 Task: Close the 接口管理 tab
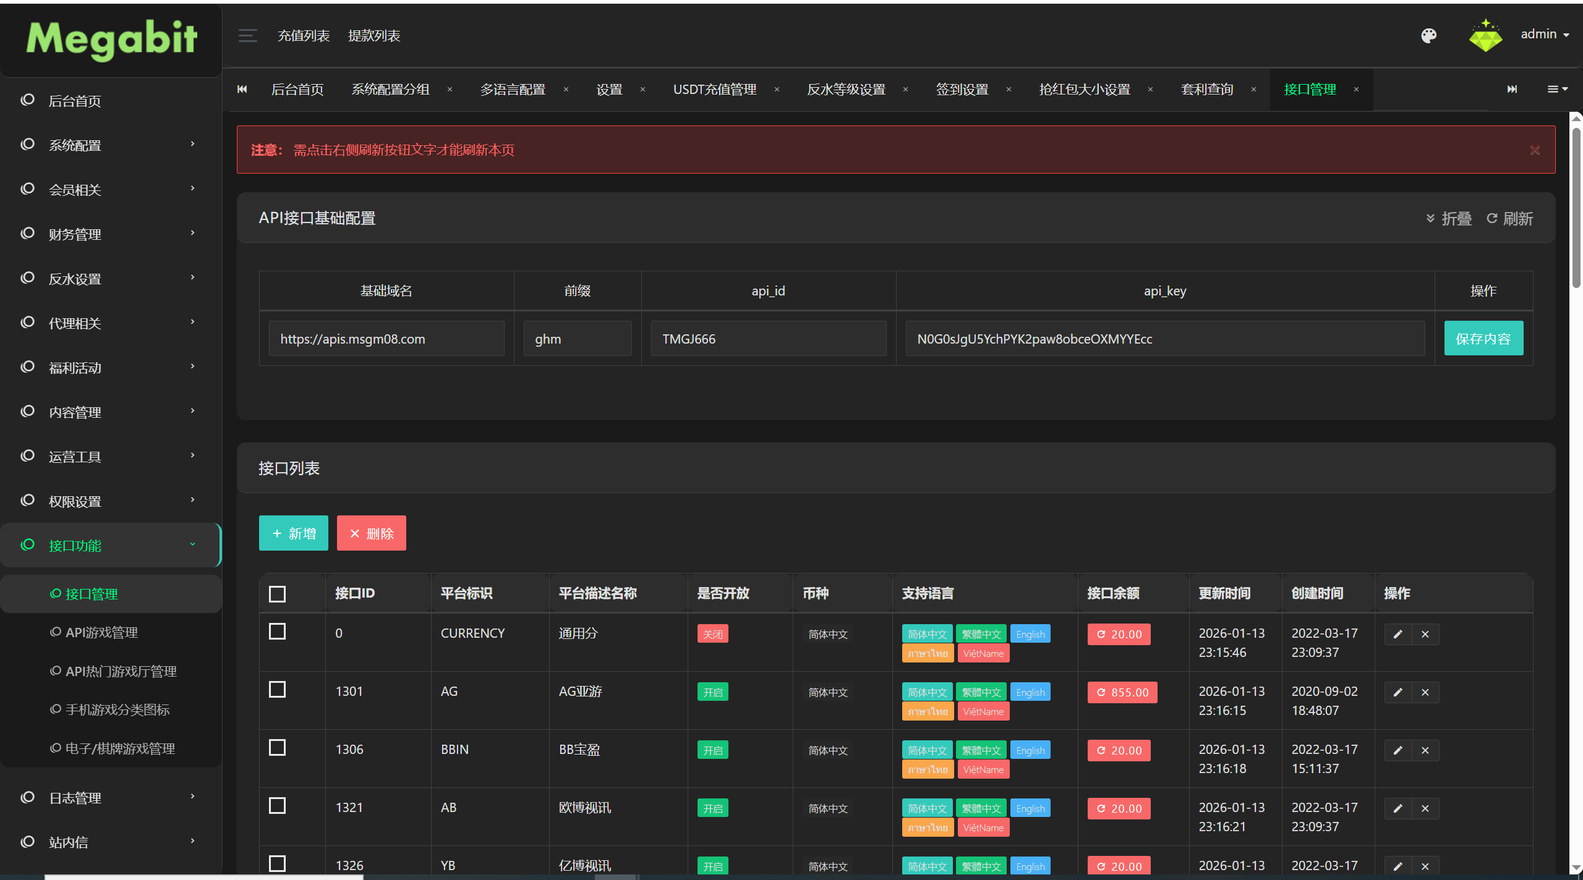click(x=1356, y=90)
